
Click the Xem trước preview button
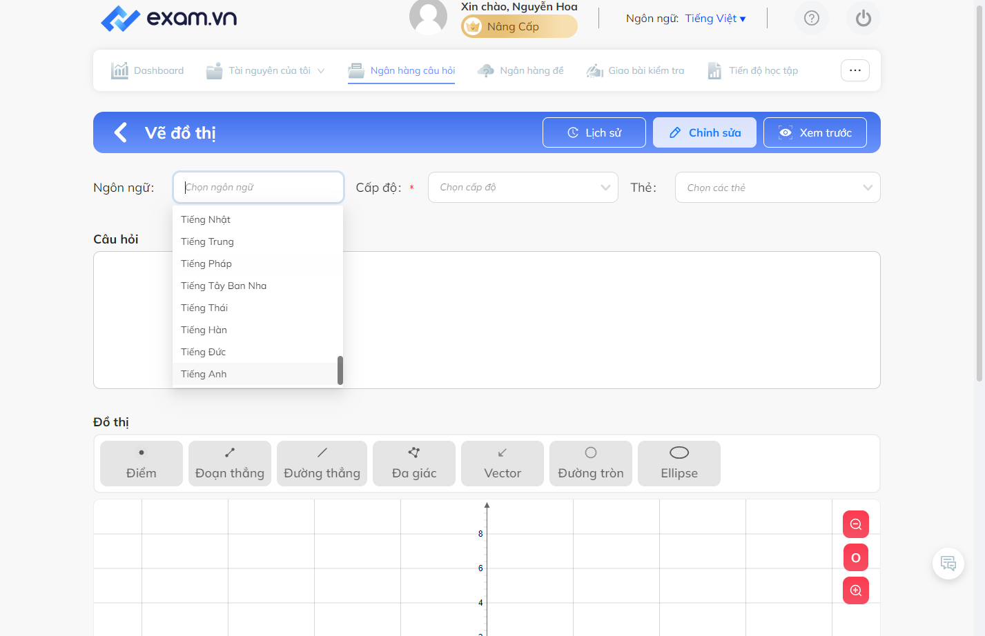(815, 132)
